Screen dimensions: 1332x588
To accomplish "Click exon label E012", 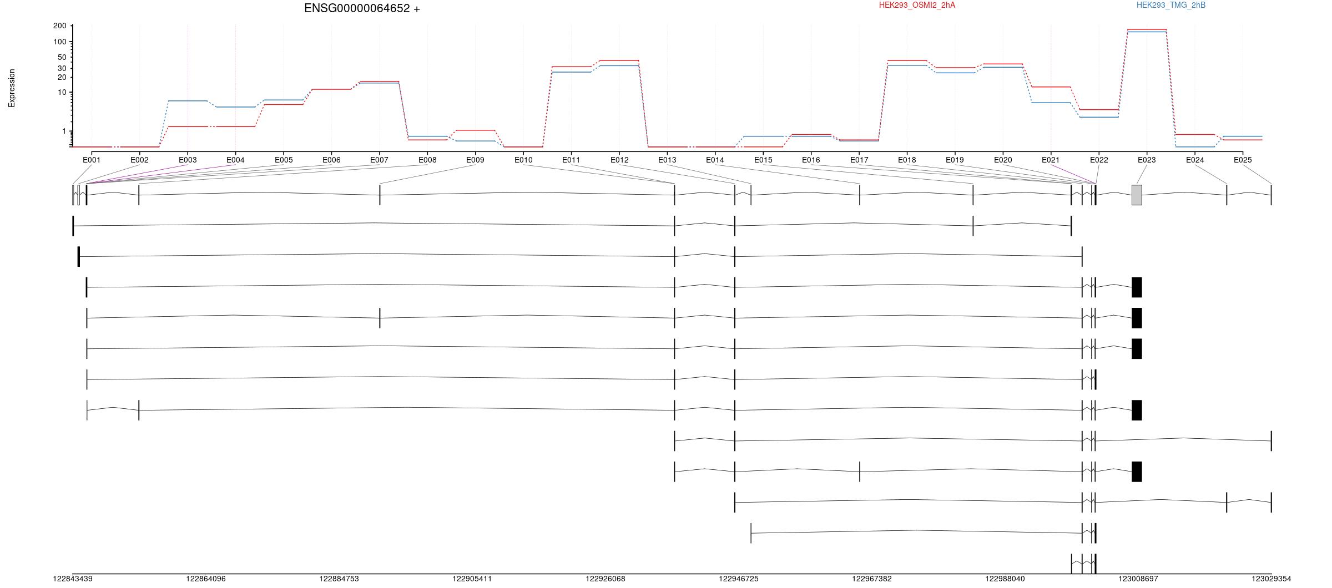I will pos(619,160).
